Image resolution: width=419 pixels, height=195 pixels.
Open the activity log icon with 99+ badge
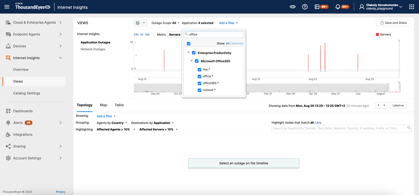click(x=317, y=7)
